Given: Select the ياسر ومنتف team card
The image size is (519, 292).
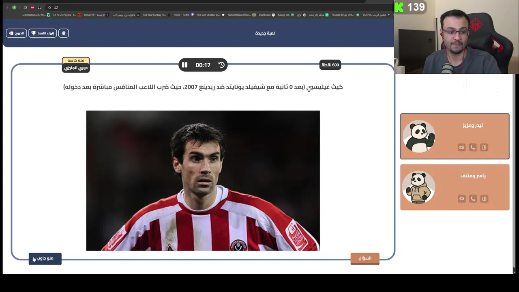Looking at the screenshot, I should [x=455, y=187].
